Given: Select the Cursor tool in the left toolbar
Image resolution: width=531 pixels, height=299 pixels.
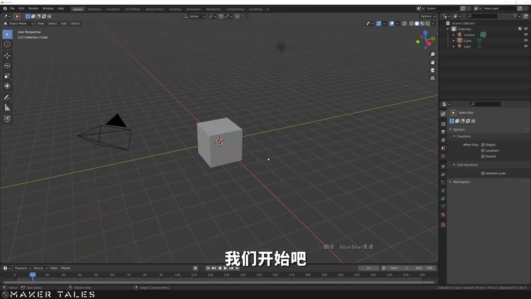Looking at the screenshot, I should 7,44.
